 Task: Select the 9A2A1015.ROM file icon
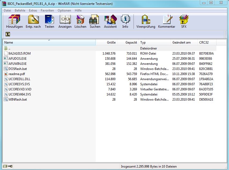pos(6,53)
